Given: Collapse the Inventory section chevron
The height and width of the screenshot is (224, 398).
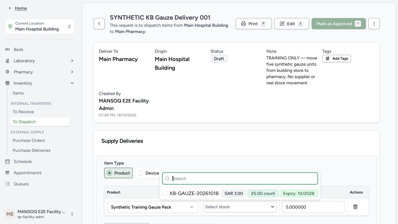Looking at the screenshot, I should click(72, 83).
